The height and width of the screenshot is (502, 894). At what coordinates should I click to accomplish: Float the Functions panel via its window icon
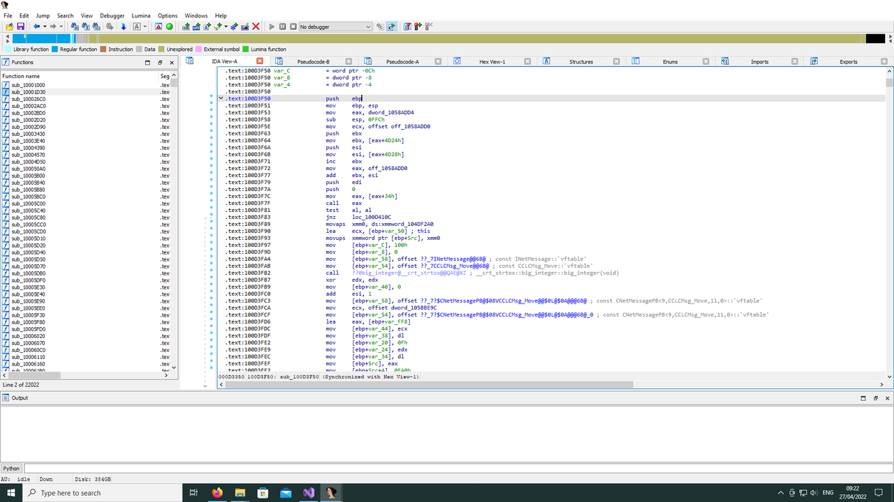[x=160, y=62]
